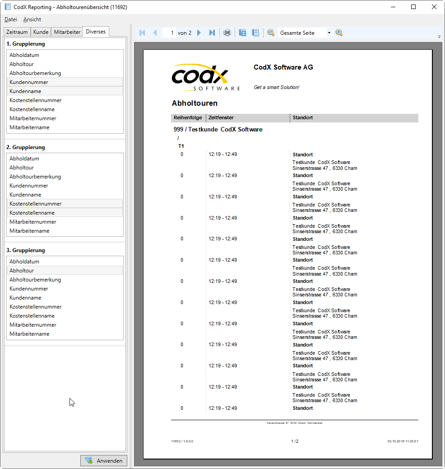The image size is (445, 469).
Task: Click the Abholtouren report title
Action: 195,103
